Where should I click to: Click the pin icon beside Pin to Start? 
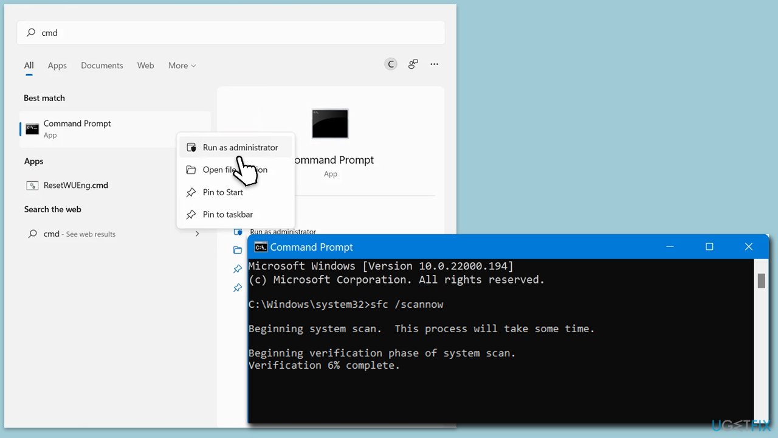191,192
